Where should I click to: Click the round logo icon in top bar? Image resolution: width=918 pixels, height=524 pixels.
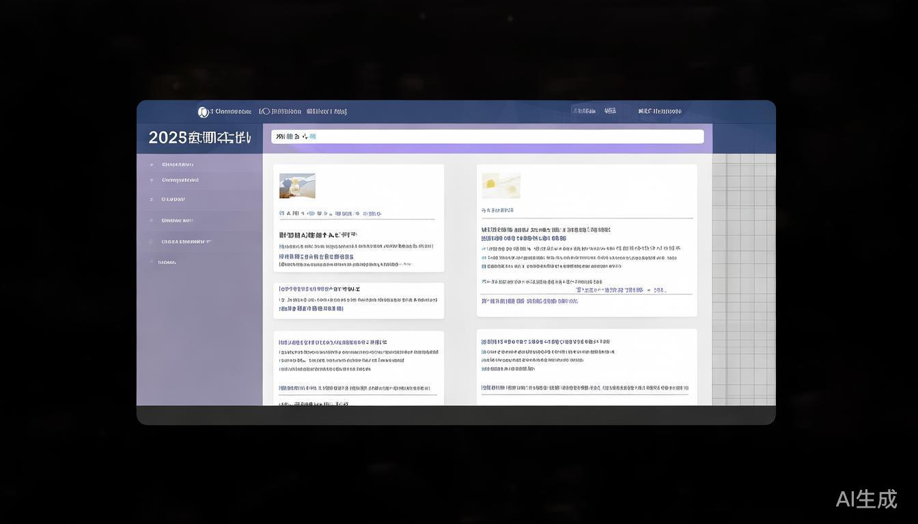203,112
